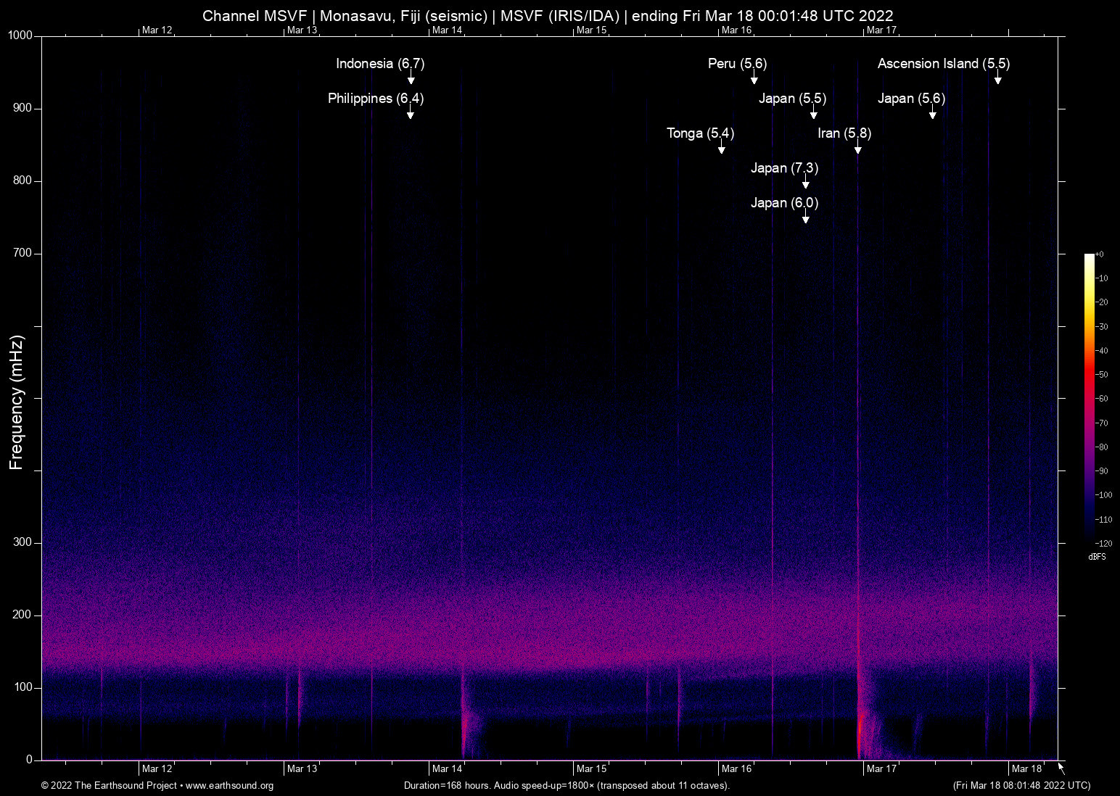Viewport: 1120px width, 796px height.
Task: Open the www.earthsound.org link
Action: tap(230, 786)
